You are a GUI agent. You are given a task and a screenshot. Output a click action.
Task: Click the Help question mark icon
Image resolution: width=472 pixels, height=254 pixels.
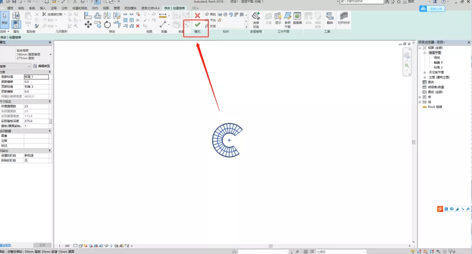tap(443, 2)
